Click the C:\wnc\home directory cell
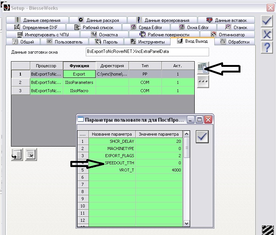Image resolution: width=276 pixels, height=235 pixels. click(x=112, y=74)
